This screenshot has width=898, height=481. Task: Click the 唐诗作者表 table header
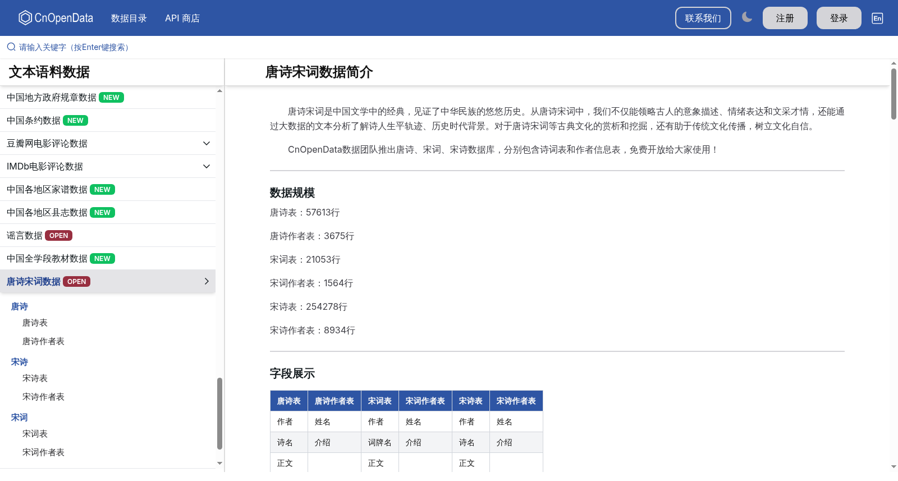[335, 401]
